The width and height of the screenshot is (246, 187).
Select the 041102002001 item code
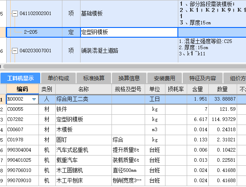[x=35, y=13]
